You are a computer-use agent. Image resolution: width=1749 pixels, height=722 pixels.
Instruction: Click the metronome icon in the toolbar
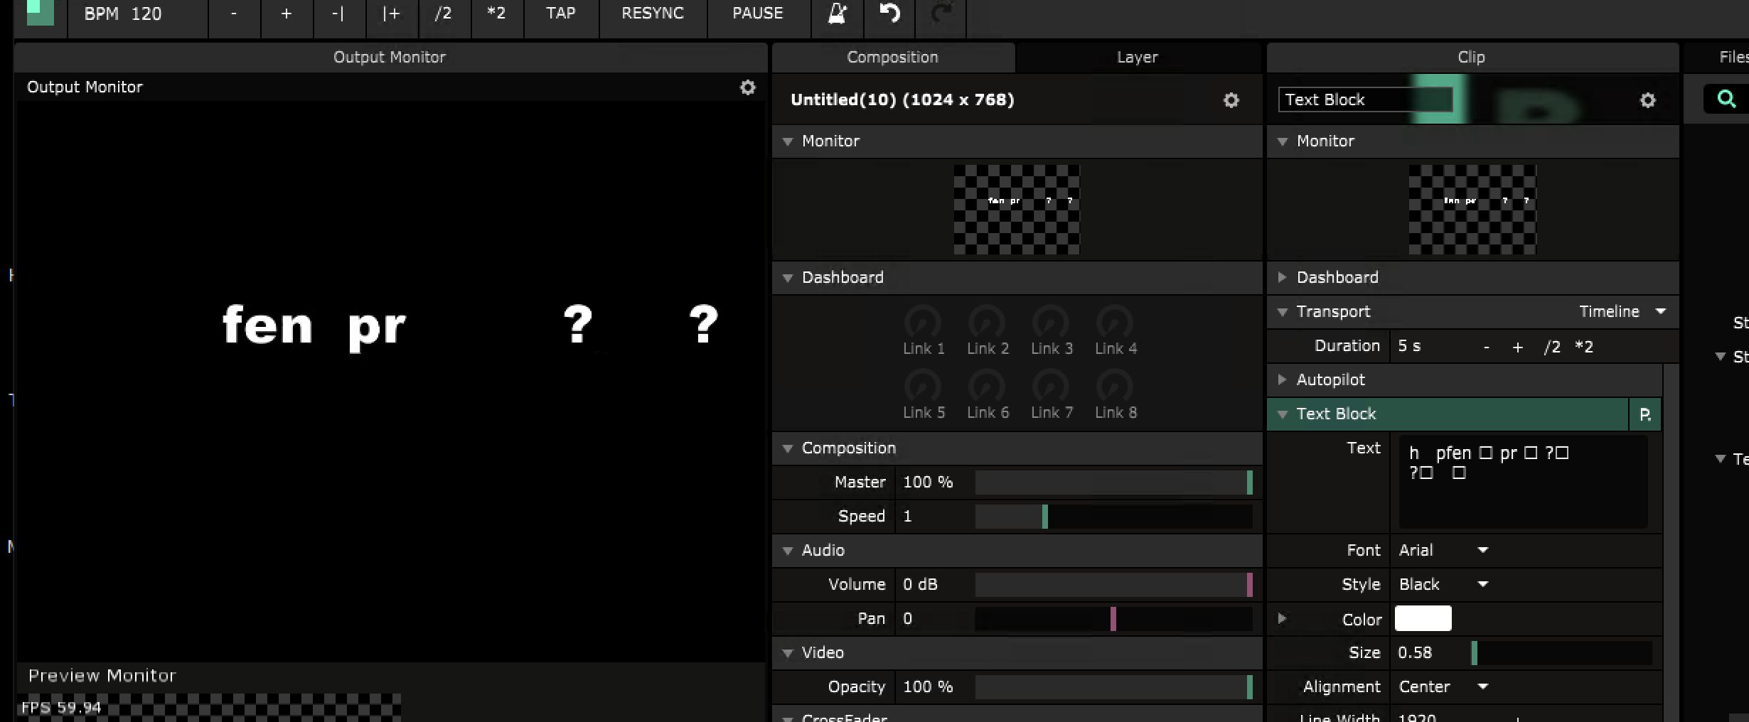837,14
